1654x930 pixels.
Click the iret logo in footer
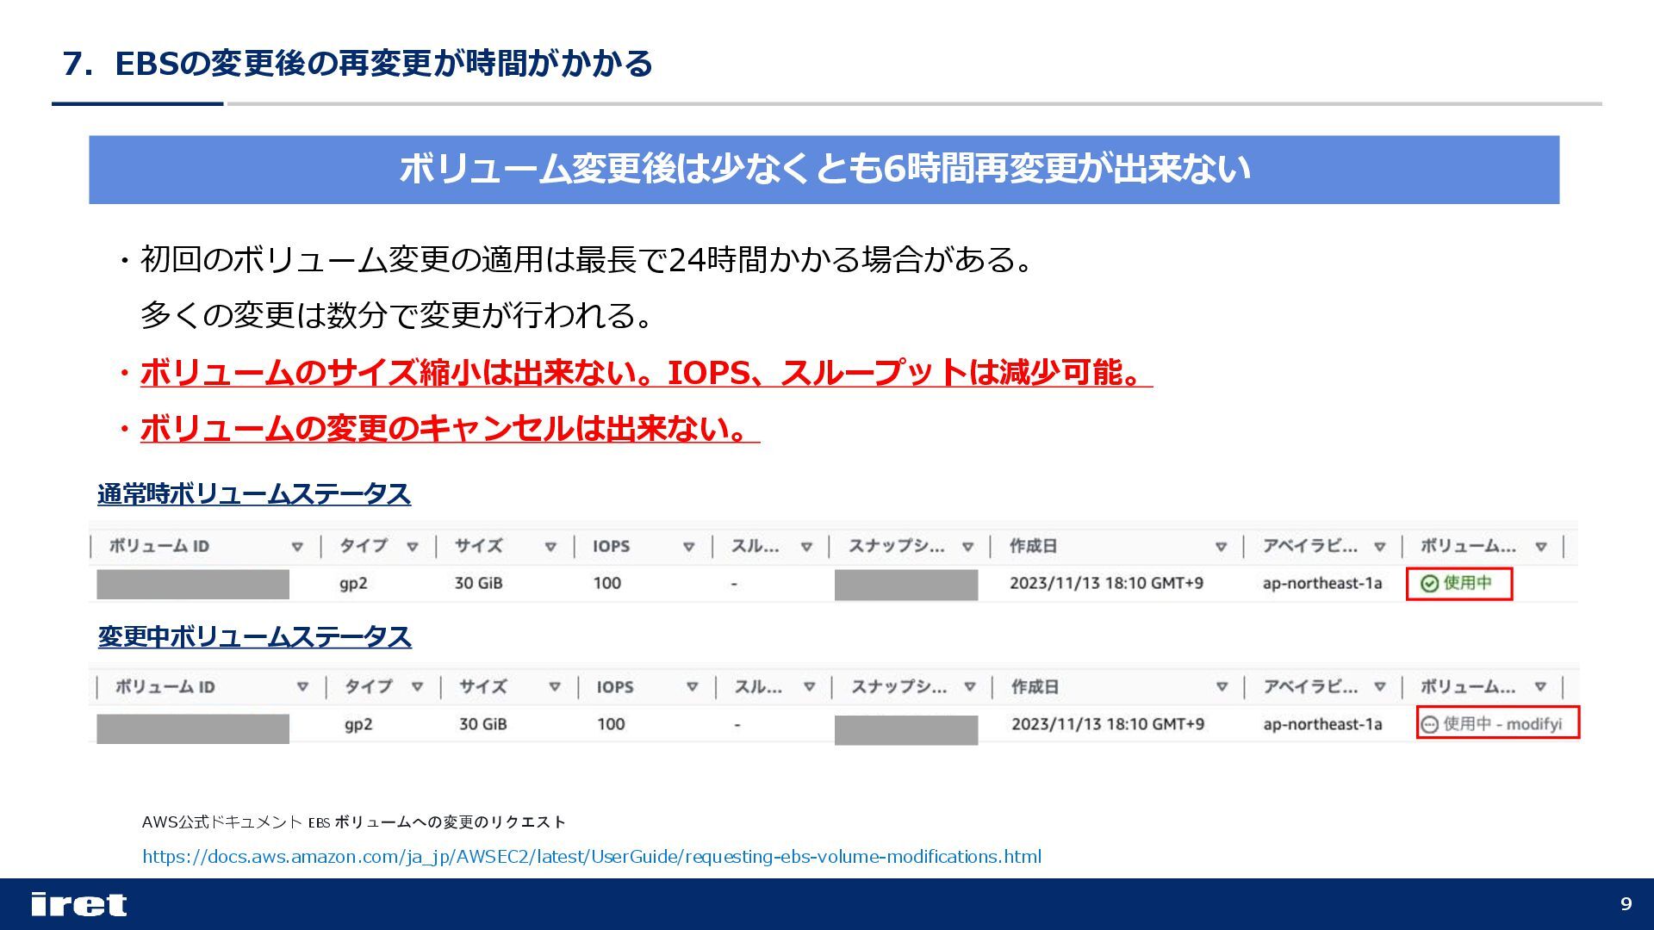78,904
